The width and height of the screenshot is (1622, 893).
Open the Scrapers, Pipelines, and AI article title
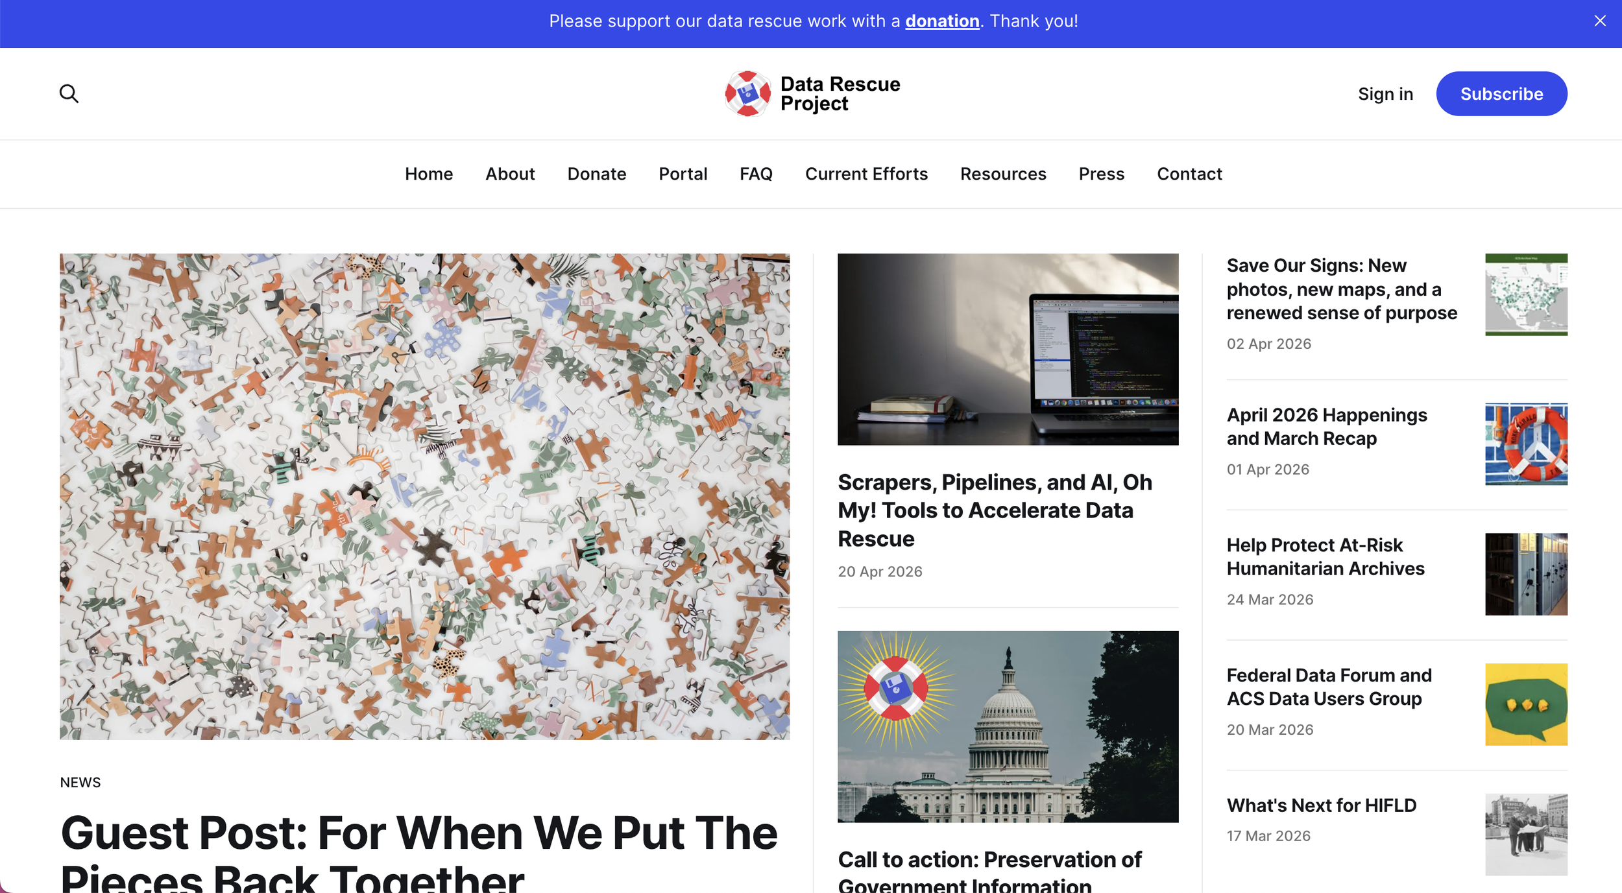click(995, 510)
